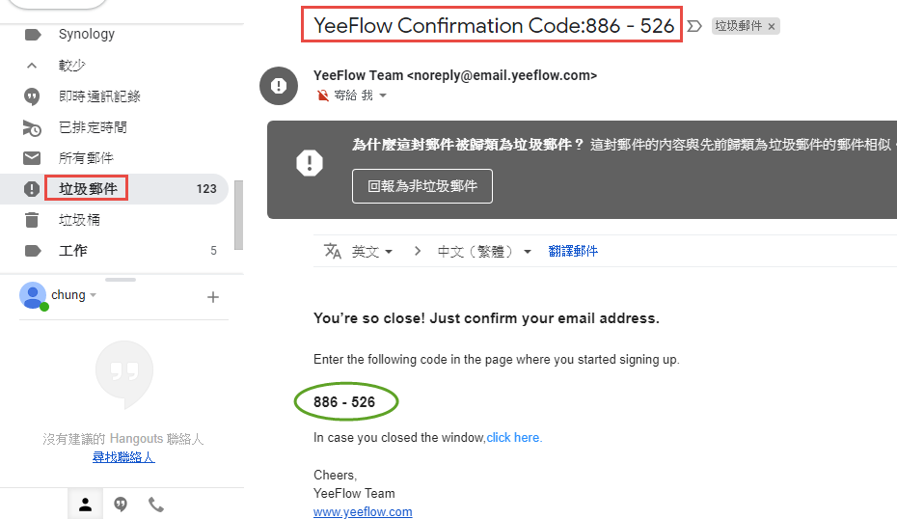Viewport: 897px width, 519px height.
Task: Click the importance marker beside subject
Action: click(694, 26)
